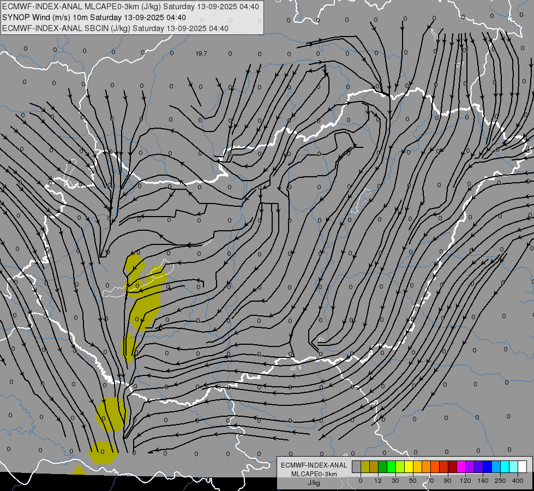Click the '400' label under the color scale

click(x=518, y=481)
